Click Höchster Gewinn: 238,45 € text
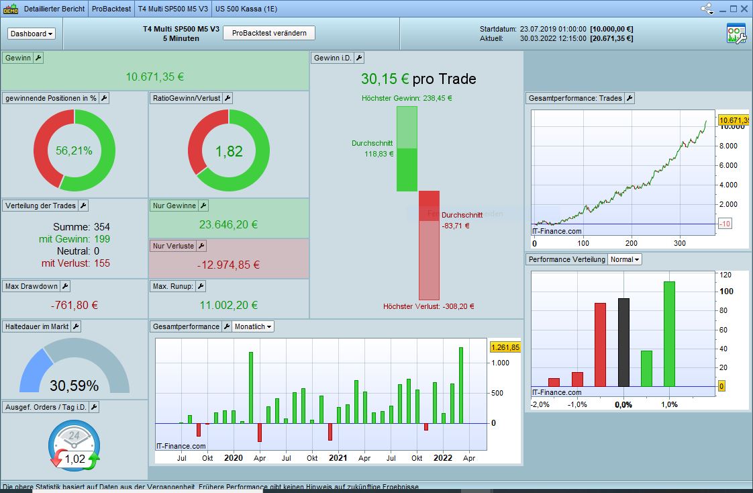This screenshot has height=493, width=753. [407, 98]
